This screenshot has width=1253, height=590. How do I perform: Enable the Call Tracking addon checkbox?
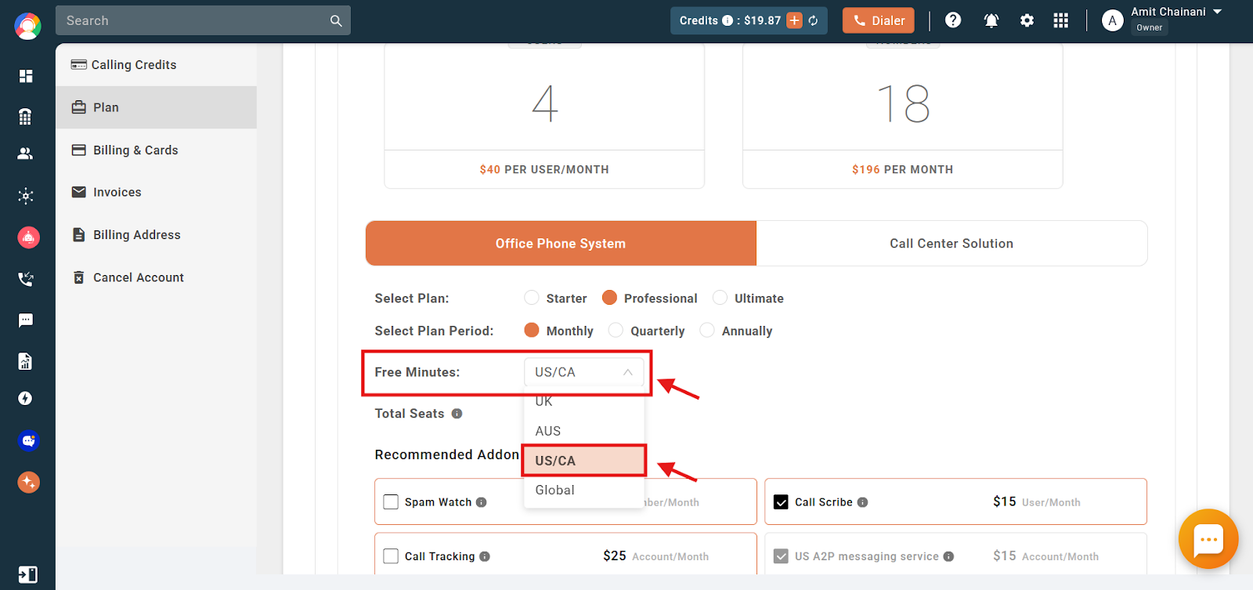(391, 556)
